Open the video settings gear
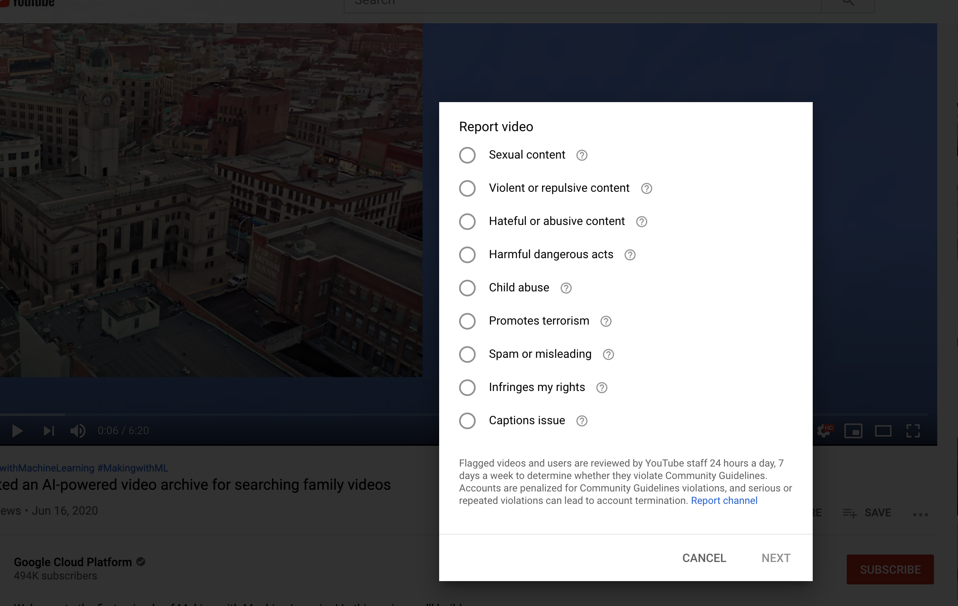 pos(824,430)
